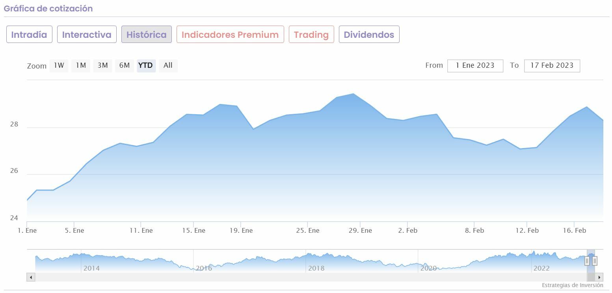612x293 pixels.
Task: Click the navigator scrollbar right arrow
Action: point(599,277)
